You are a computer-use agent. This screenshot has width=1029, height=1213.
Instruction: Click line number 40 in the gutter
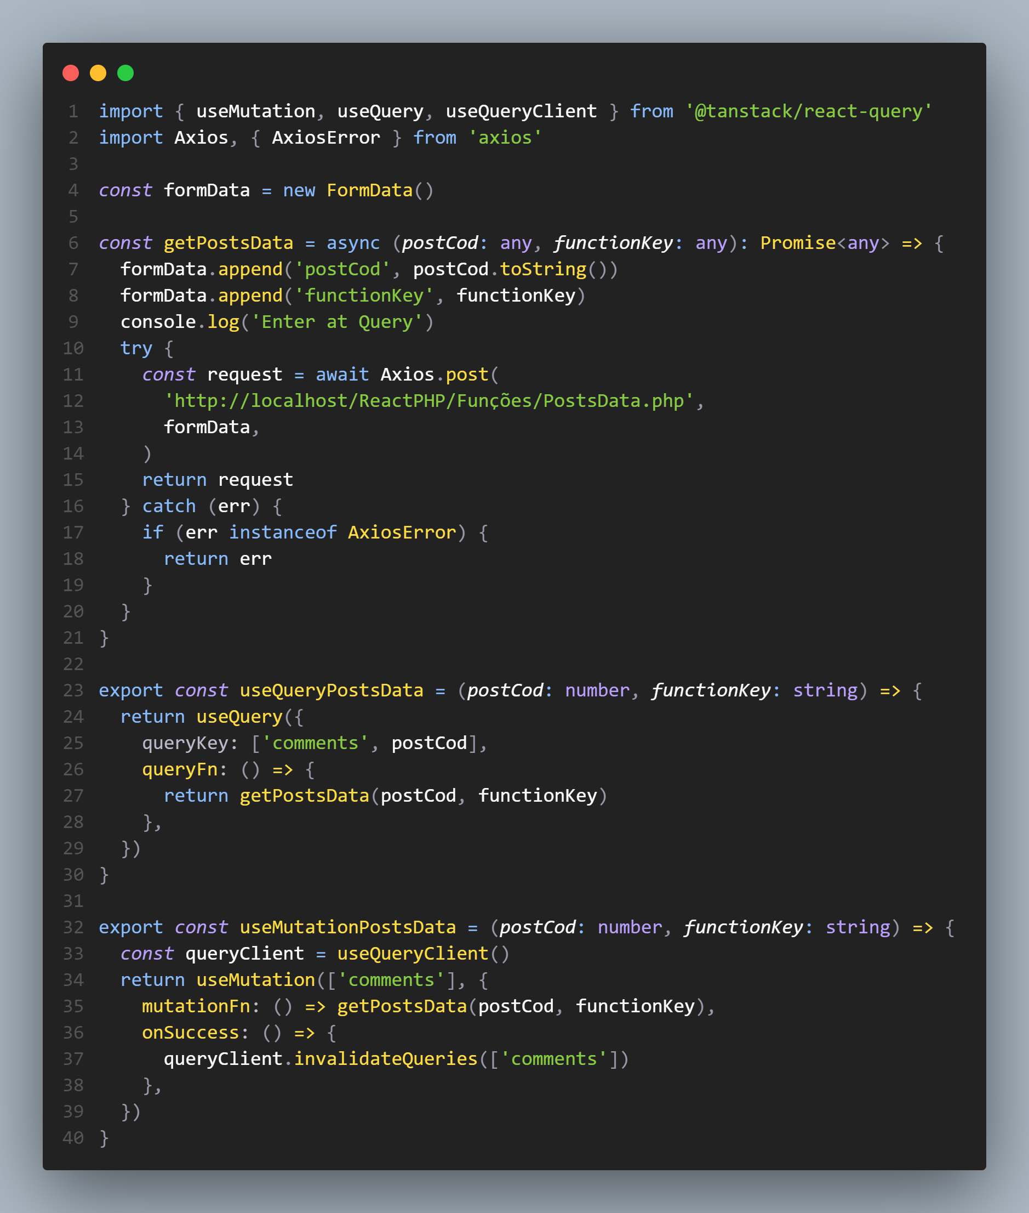pos(73,1138)
